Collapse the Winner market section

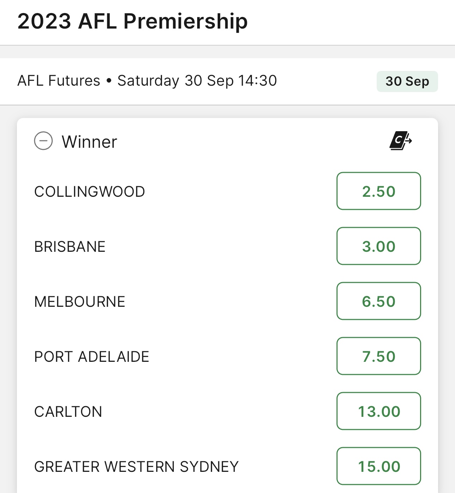[x=43, y=141]
